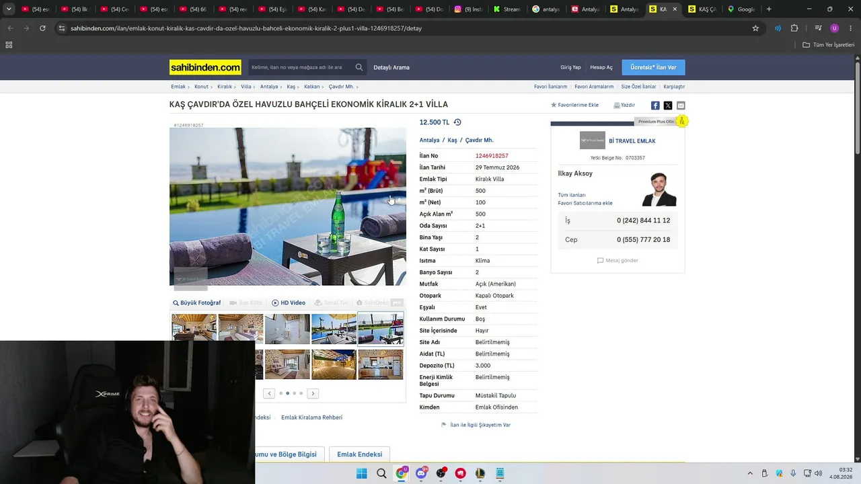Open a new browser tab with plus button
This screenshot has width=861, height=484.
(x=769, y=9)
